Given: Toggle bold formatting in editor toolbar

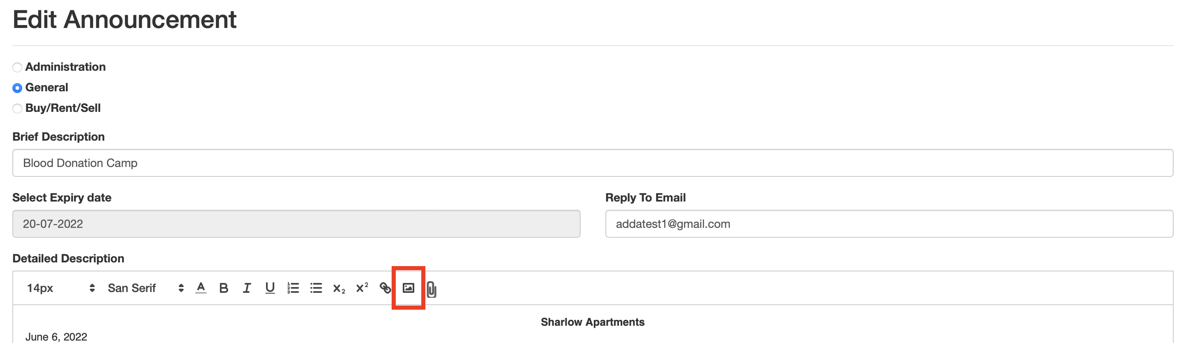Looking at the screenshot, I should pos(224,288).
